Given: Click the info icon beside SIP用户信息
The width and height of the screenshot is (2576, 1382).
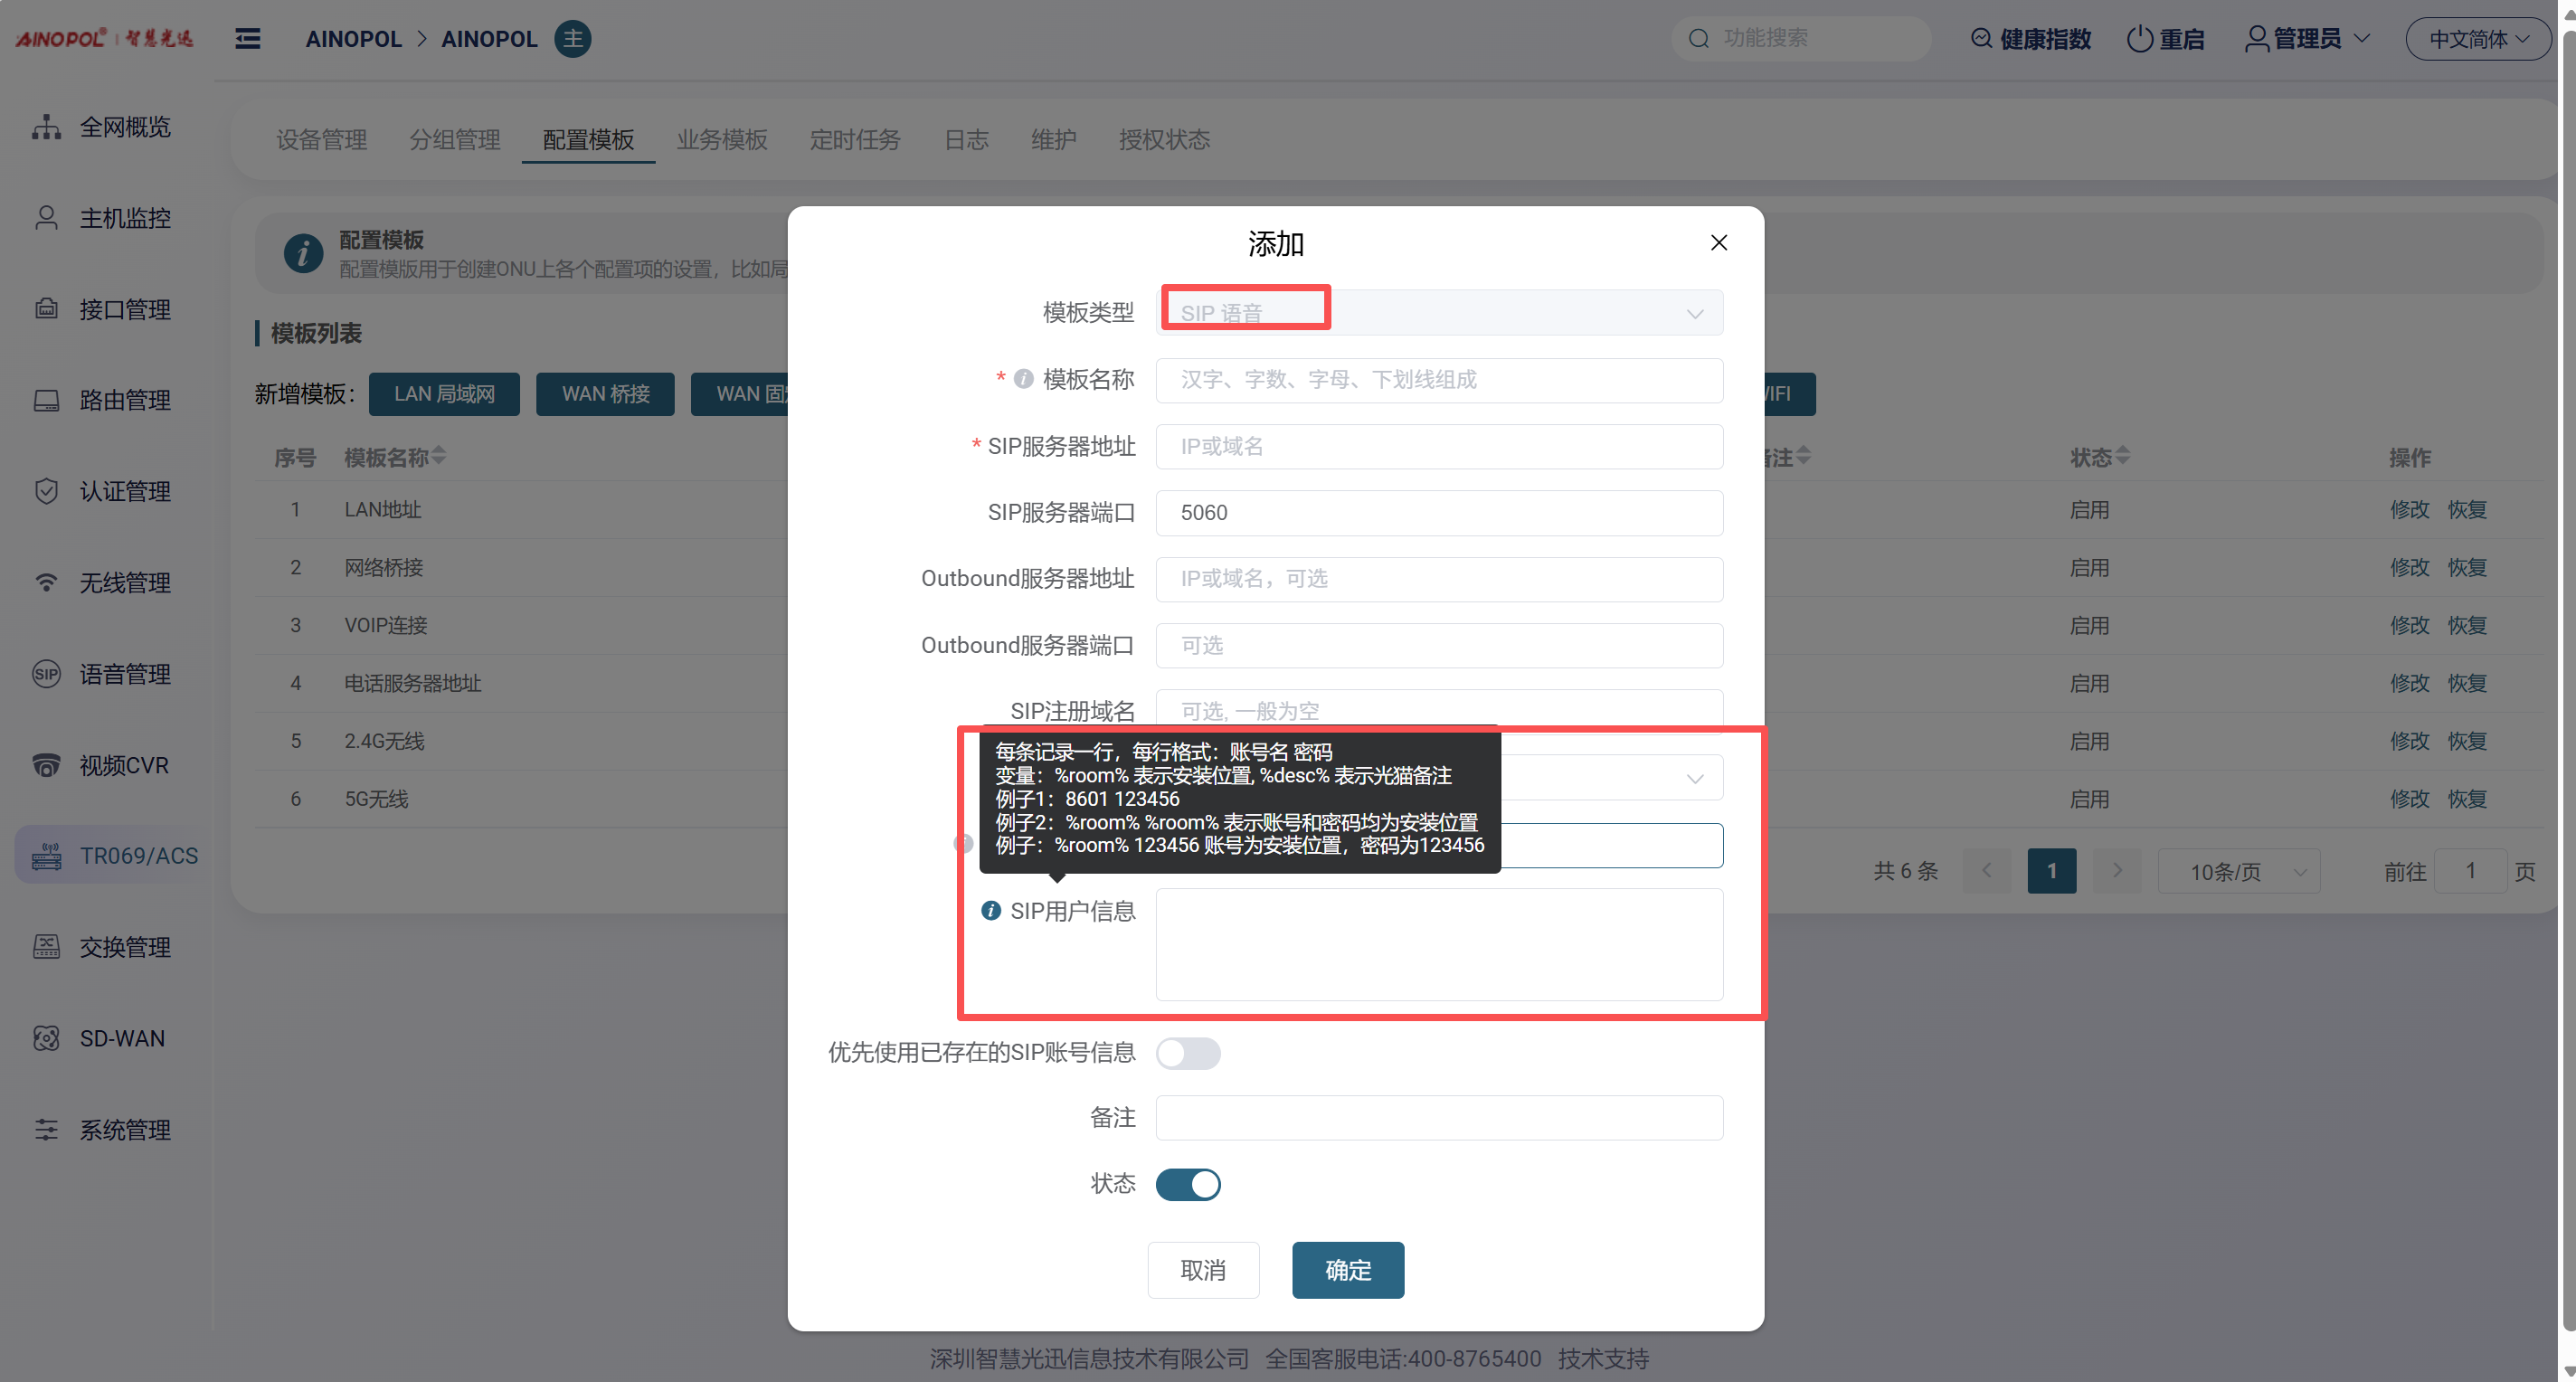Looking at the screenshot, I should (x=990, y=910).
